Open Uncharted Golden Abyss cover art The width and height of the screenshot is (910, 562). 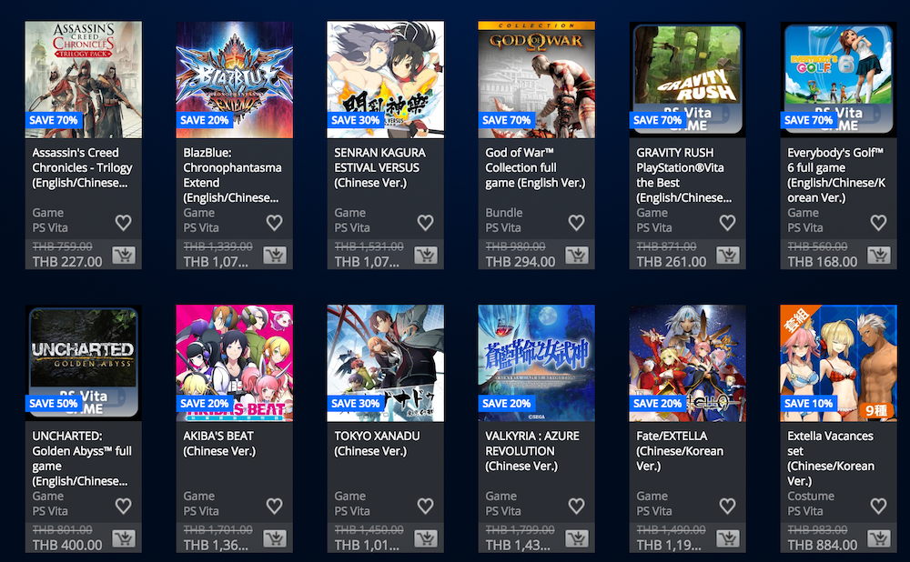[84, 363]
